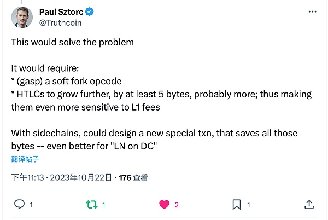Click the 2023年10月22日 date text
Image resolution: width=328 pixels, height=220 pixels.
(83, 177)
